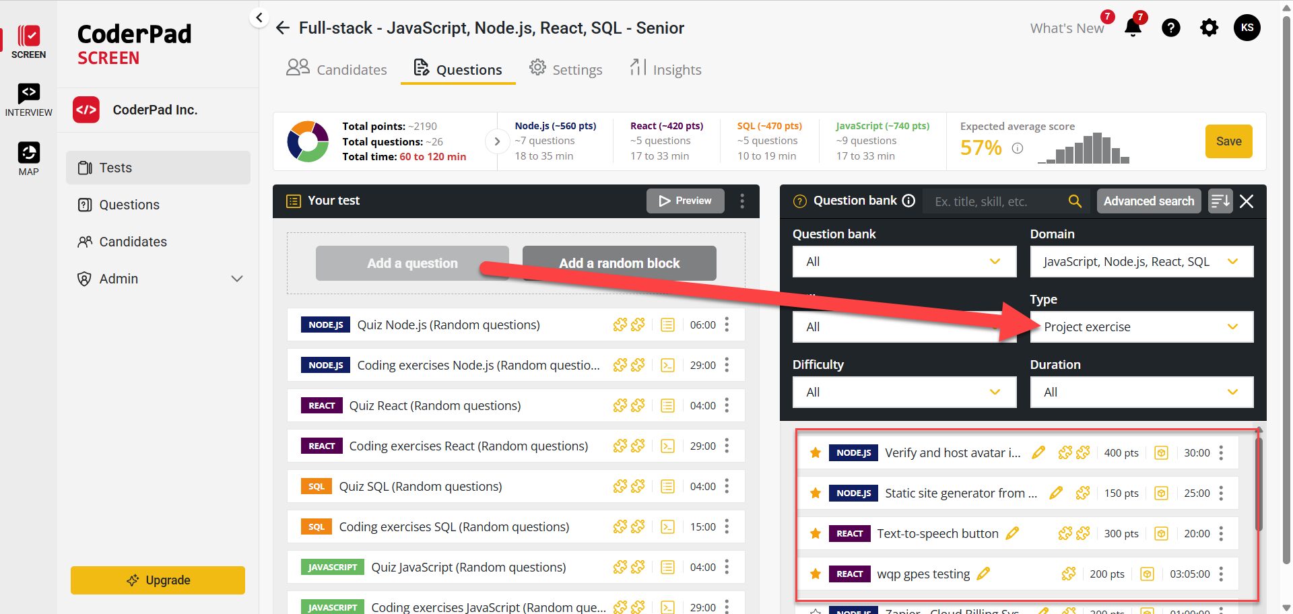Unstar the Static site generator question

point(815,493)
